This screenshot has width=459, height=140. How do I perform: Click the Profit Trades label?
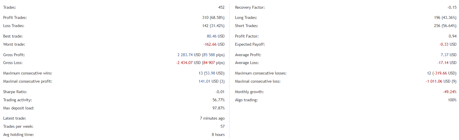click(x=15, y=17)
